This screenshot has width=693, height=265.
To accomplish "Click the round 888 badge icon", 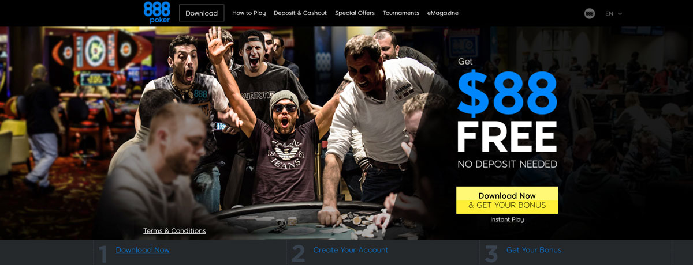I will tap(590, 13).
